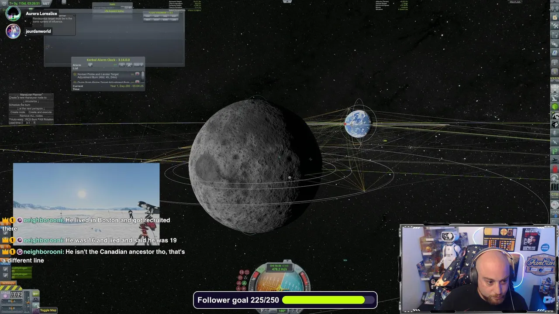
Task: Enable Auto-warp in Maneuver Planner
Action: [16, 119]
